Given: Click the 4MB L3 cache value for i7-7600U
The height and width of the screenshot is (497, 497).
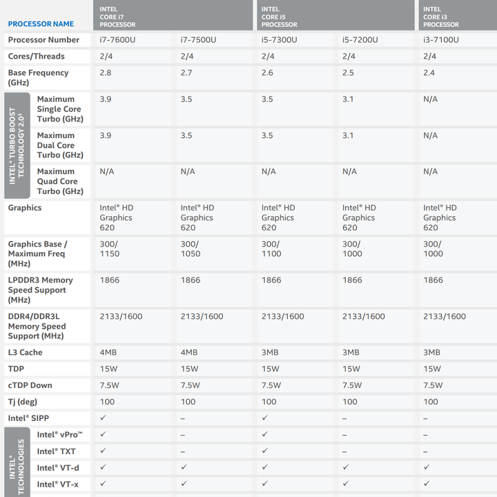Looking at the screenshot, I should (108, 353).
